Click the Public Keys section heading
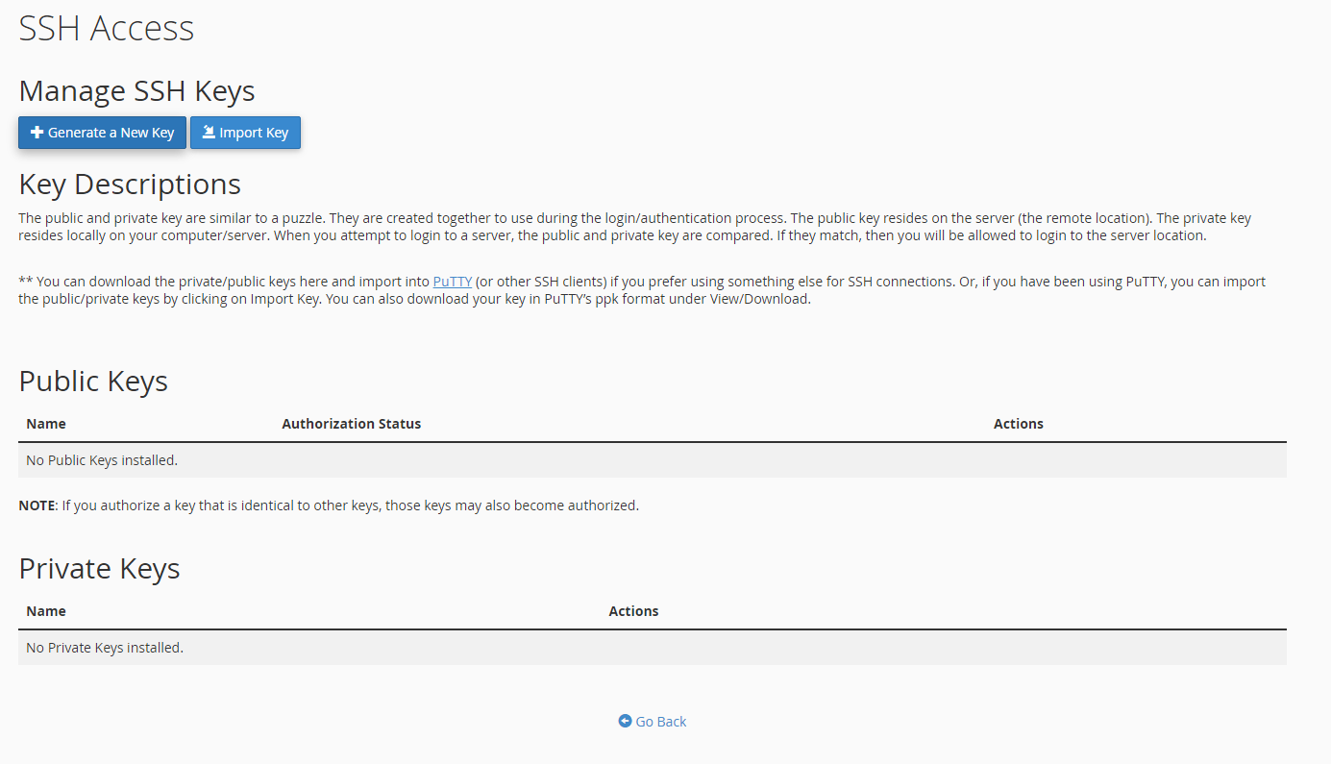The width and height of the screenshot is (1331, 764). (93, 382)
